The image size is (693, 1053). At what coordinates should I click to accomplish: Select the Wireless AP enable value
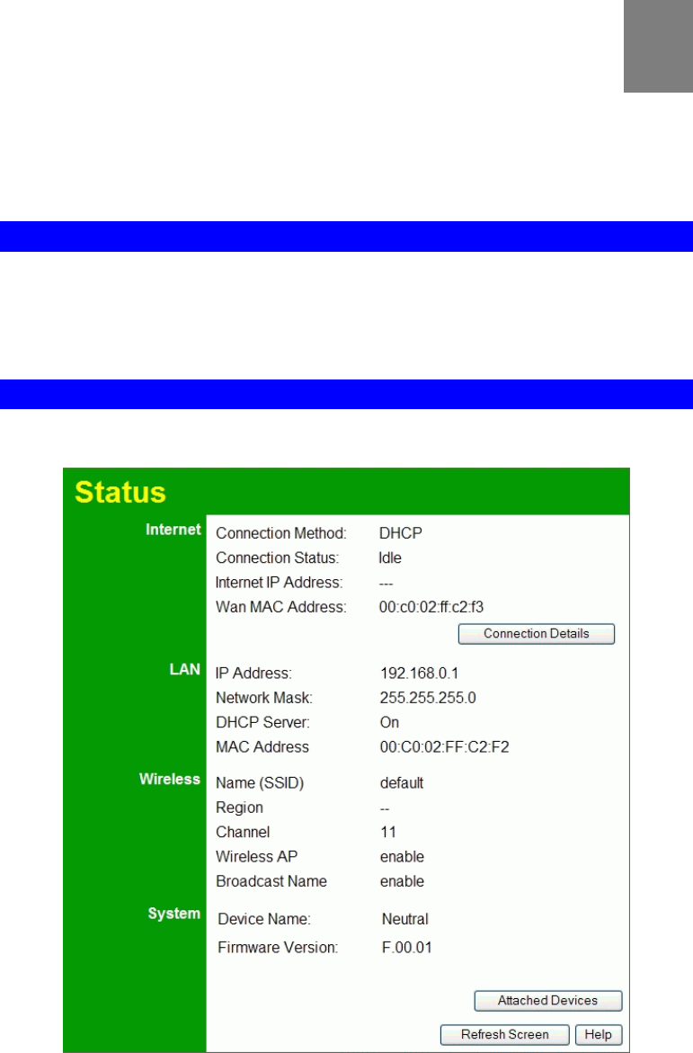(x=403, y=857)
